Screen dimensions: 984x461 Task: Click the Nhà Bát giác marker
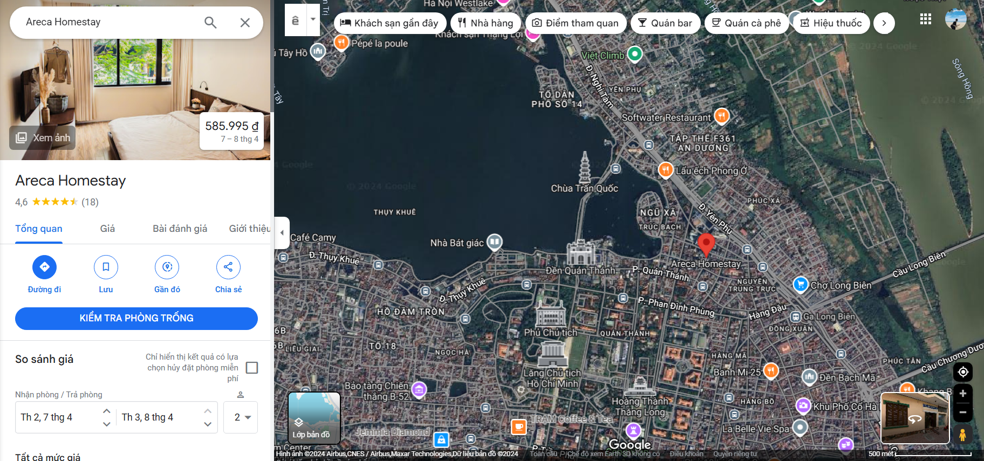pyautogui.click(x=495, y=242)
